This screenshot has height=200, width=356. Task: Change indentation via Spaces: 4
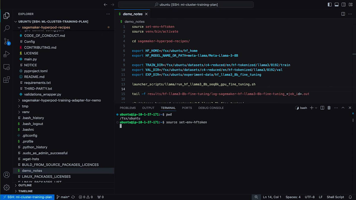[x=293, y=197]
